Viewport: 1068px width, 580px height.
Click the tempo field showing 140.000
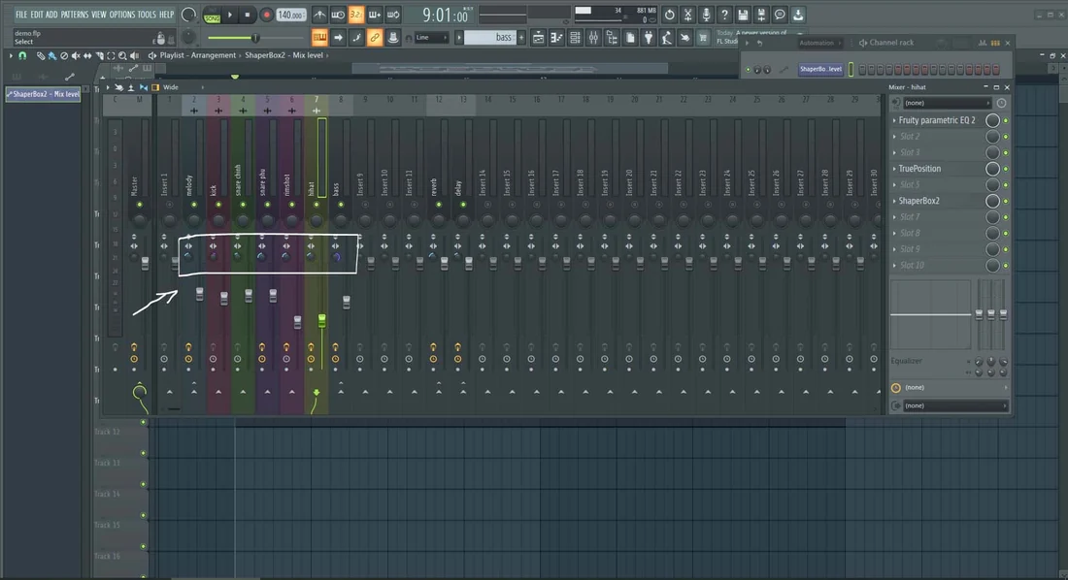click(290, 15)
